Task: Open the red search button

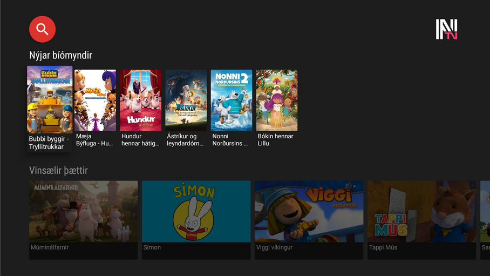Action: point(42,29)
